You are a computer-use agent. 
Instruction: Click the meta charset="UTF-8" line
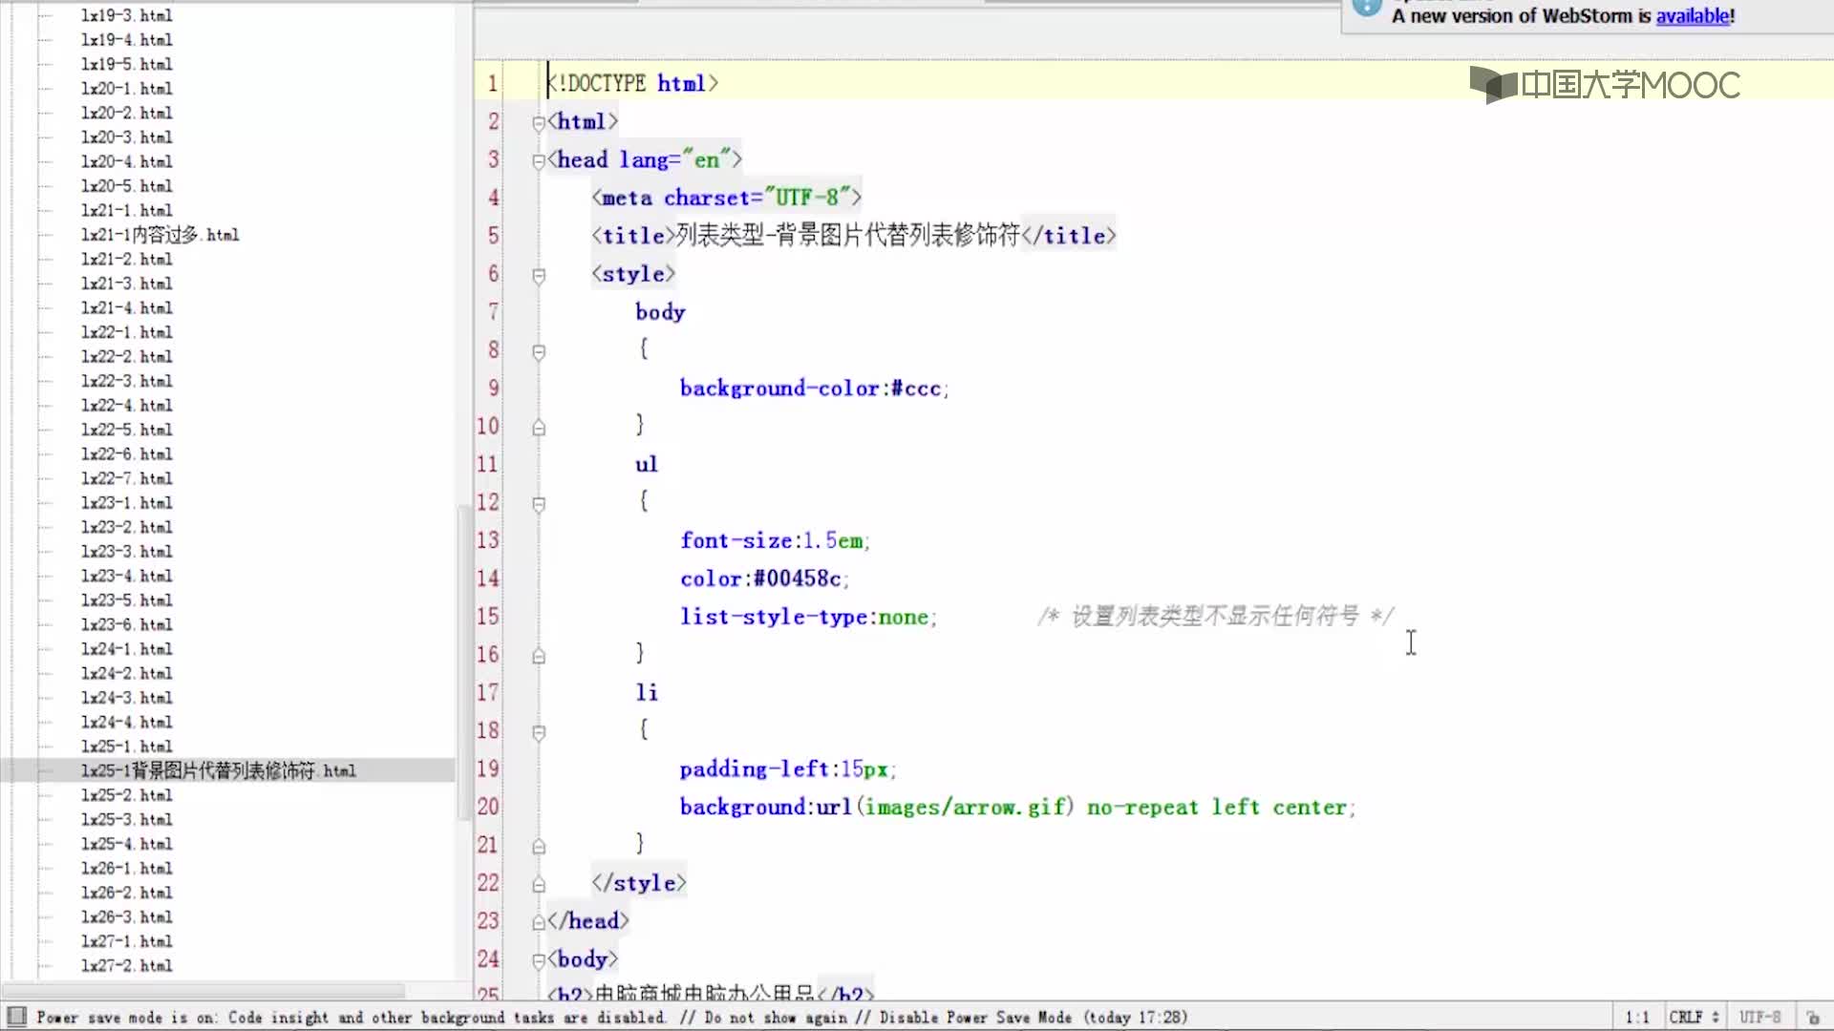click(x=726, y=198)
